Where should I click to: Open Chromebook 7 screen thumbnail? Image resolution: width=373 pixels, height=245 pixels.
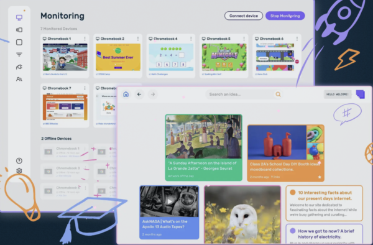pos(65,107)
